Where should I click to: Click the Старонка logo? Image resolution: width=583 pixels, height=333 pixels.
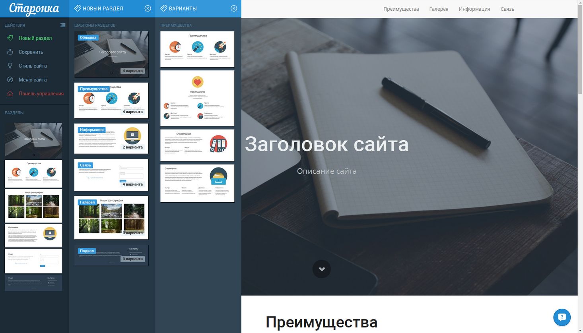pyautogui.click(x=34, y=9)
